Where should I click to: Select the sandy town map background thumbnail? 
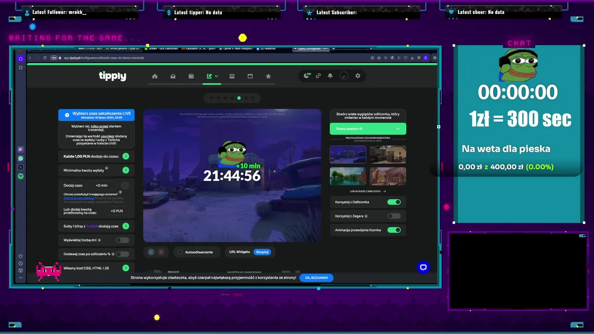388,176
